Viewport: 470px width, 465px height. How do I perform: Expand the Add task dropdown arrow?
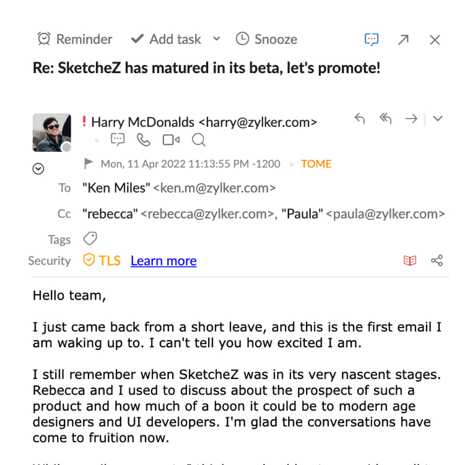216,39
